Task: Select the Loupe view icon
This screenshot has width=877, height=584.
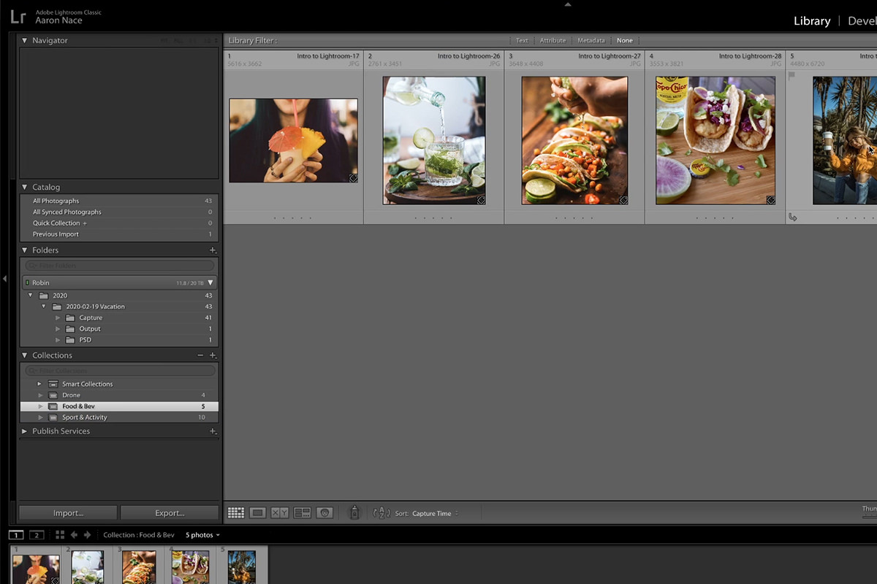Action: click(x=257, y=512)
